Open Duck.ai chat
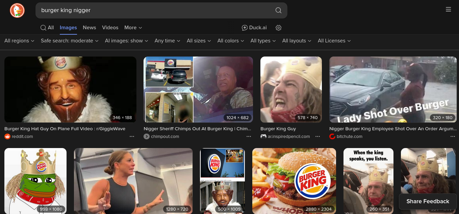 point(254,28)
